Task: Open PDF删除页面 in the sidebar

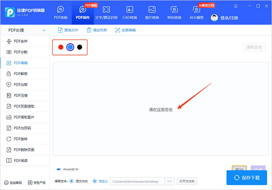Action: click(25, 150)
